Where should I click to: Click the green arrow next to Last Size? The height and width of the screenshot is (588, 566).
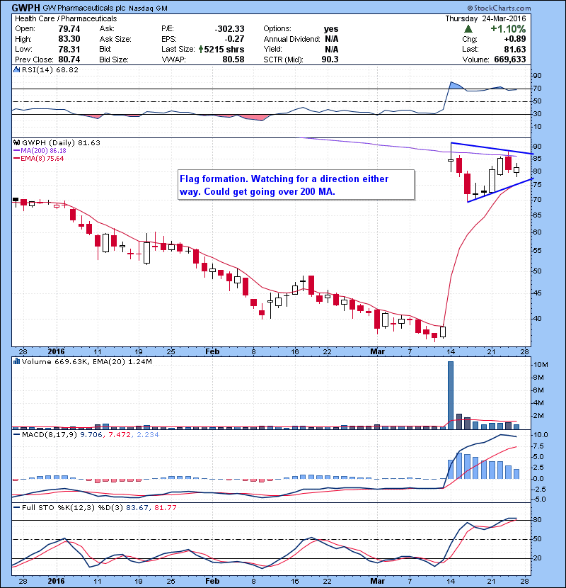201,49
